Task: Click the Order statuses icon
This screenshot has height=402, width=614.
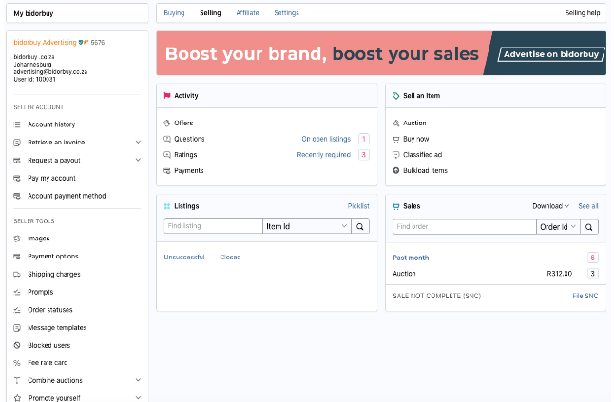Action: click(x=17, y=310)
